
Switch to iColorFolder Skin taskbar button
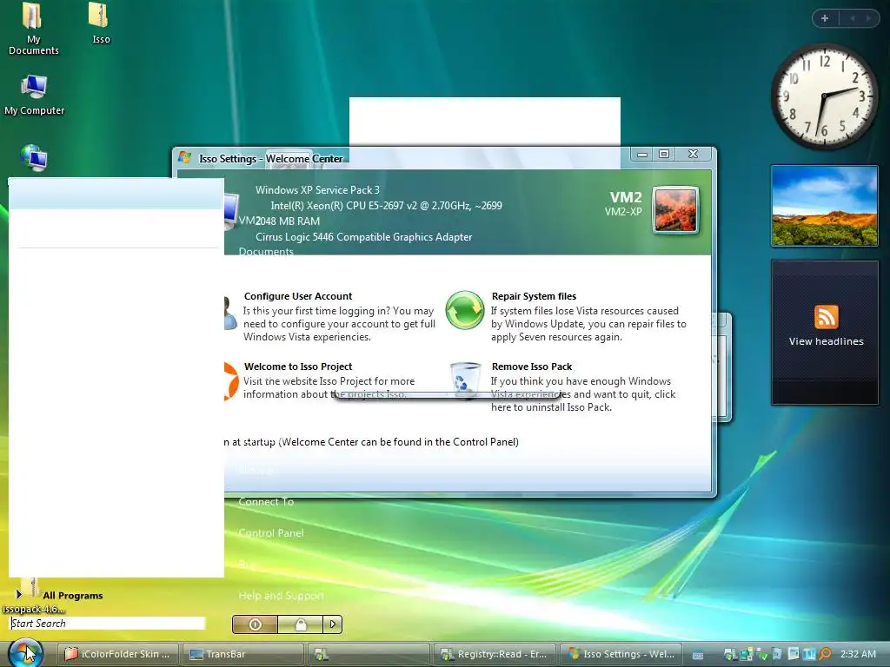pos(117,654)
